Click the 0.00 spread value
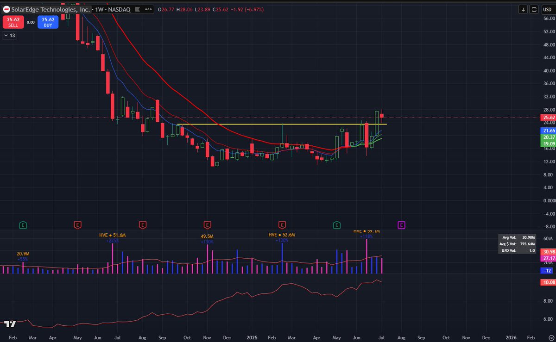556x342 pixels. [31, 22]
